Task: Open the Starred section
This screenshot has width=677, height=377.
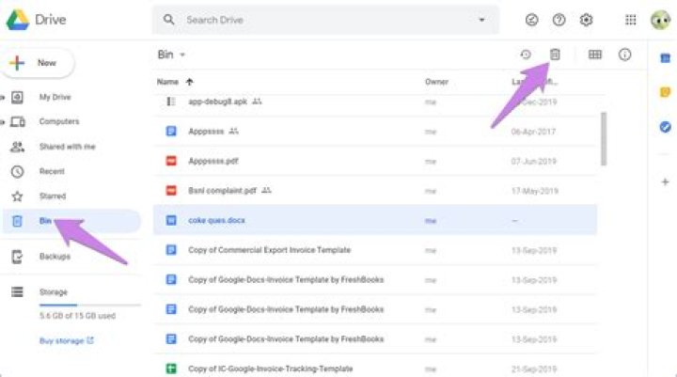Action: pyautogui.click(x=52, y=196)
